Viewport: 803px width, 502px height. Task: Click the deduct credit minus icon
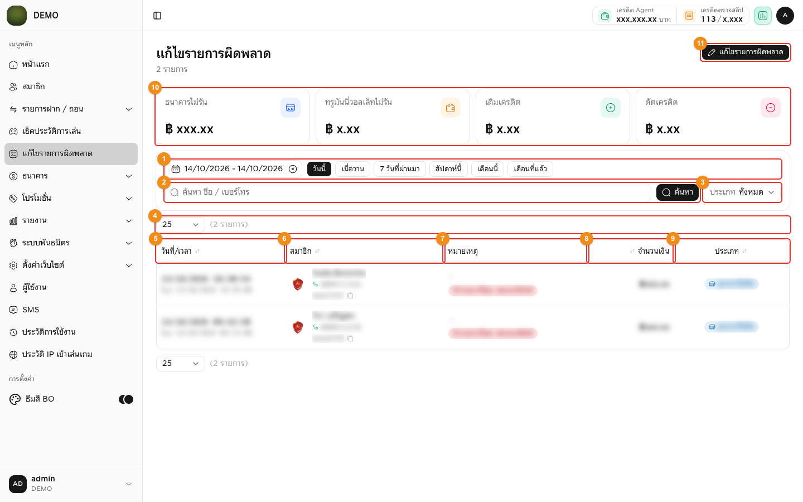point(771,108)
